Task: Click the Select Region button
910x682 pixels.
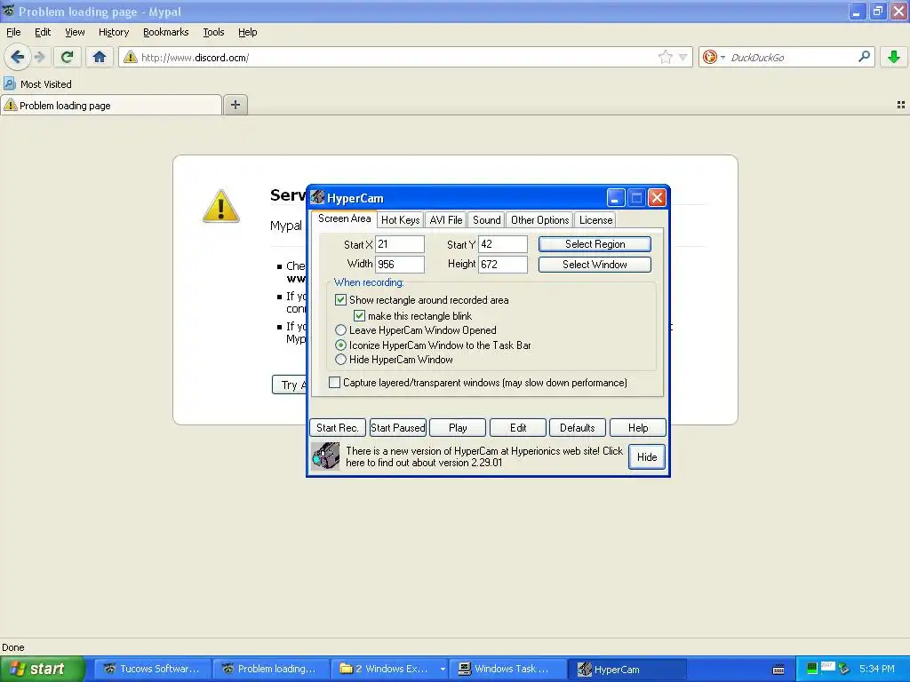Action: (595, 244)
